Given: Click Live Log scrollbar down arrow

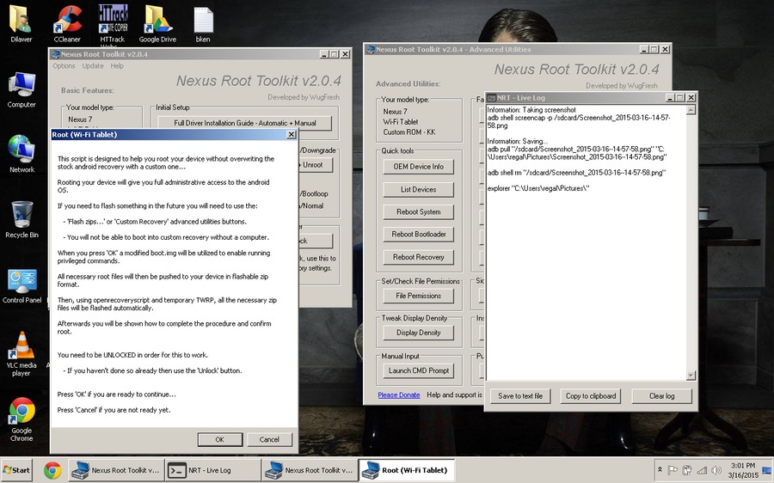Looking at the screenshot, I should [691, 376].
